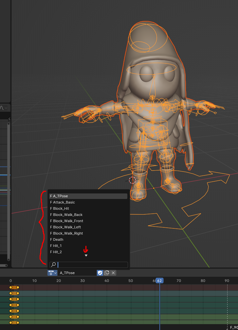Click the 3D cursor in viewport

click(x=132, y=180)
